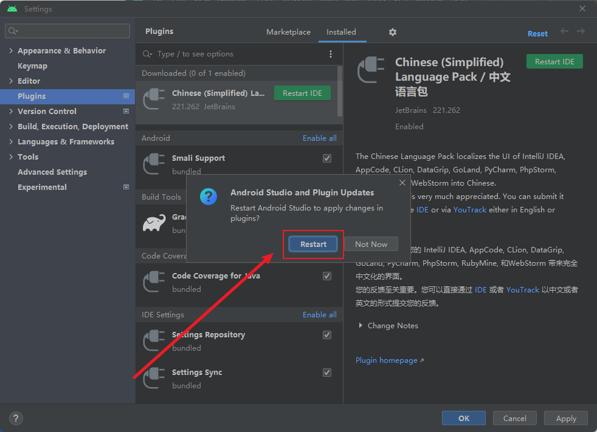
Task: Click Enable all for Android plugins
Action: pos(319,138)
